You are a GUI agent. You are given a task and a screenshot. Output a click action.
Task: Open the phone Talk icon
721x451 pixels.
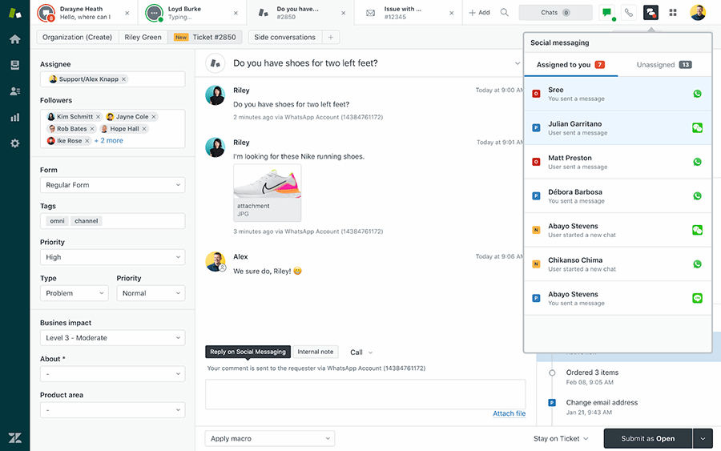point(629,12)
